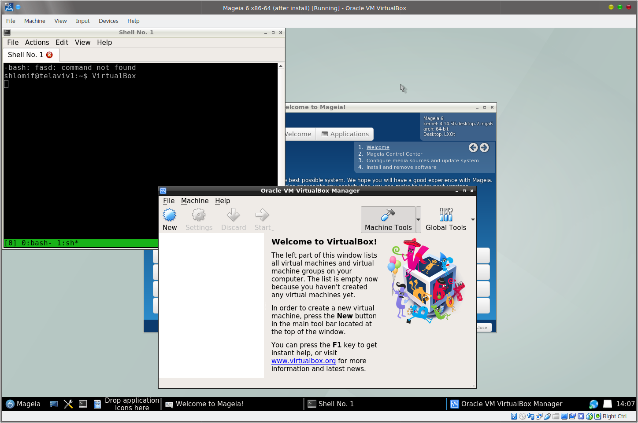This screenshot has height=423, width=638.
Task: Open the terminal View menu
Action: [x=82, y=42]
